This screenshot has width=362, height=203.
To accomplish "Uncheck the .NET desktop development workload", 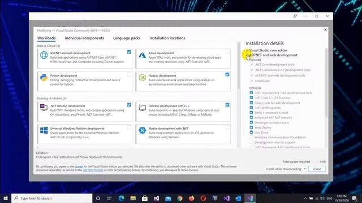I will point(129,105).
